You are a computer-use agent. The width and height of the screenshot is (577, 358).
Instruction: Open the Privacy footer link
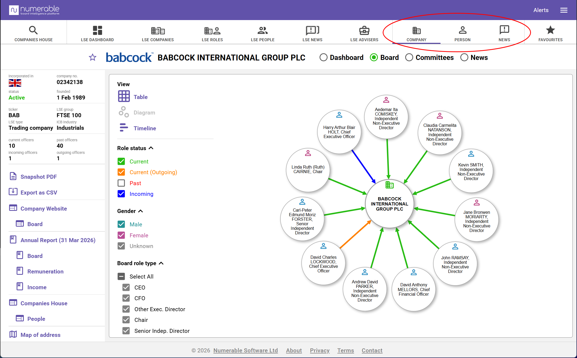320,351
